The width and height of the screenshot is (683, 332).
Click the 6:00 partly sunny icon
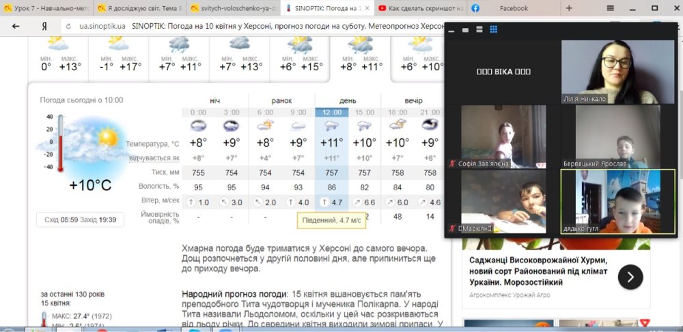265,125
